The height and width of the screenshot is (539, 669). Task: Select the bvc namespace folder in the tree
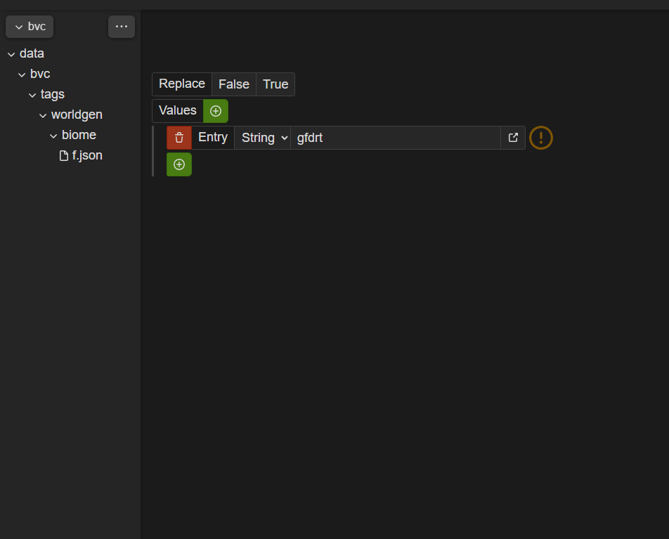40,74
